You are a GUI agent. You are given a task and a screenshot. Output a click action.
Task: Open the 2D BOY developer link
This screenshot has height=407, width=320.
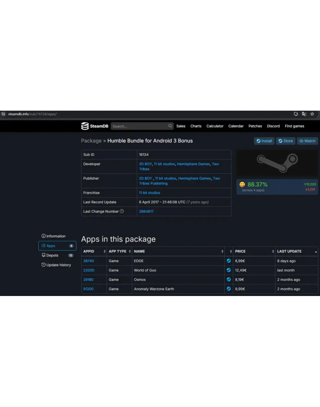click(145, 164)
